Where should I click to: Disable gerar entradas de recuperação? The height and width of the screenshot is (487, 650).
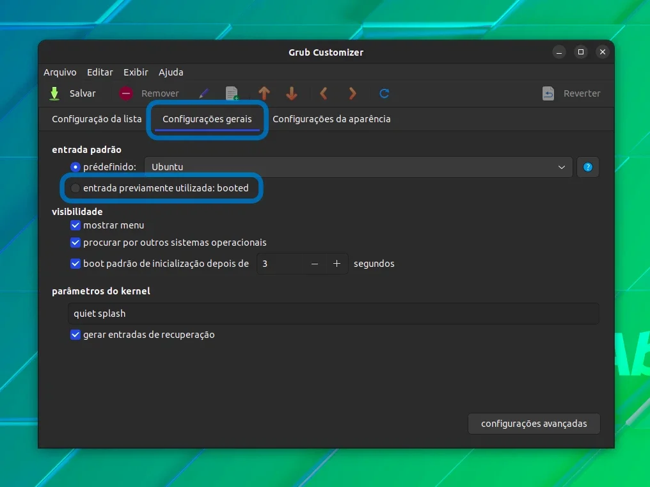pyautogui.click(x=75, y=335)
